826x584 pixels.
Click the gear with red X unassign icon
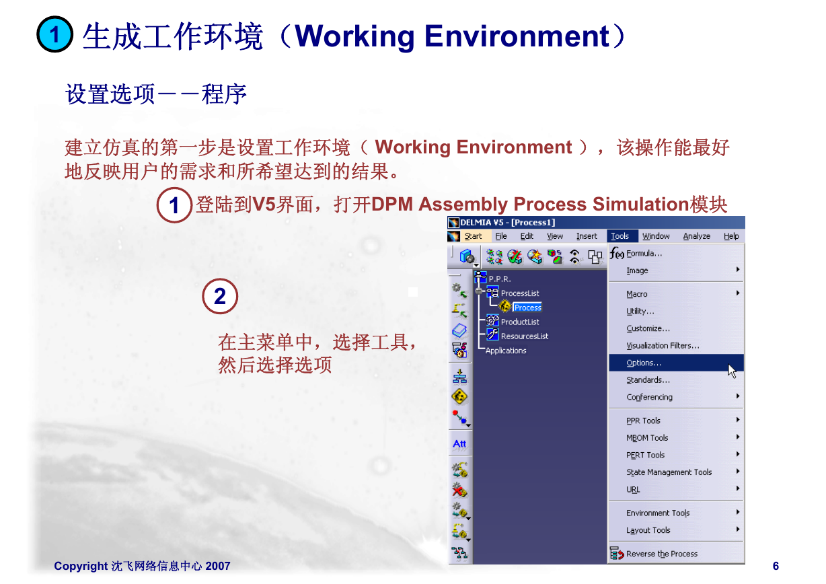(x=459, y=490)
